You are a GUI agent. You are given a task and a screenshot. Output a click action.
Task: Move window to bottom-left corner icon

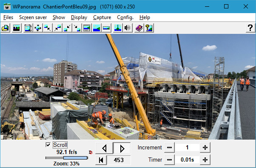coord(67,28)
